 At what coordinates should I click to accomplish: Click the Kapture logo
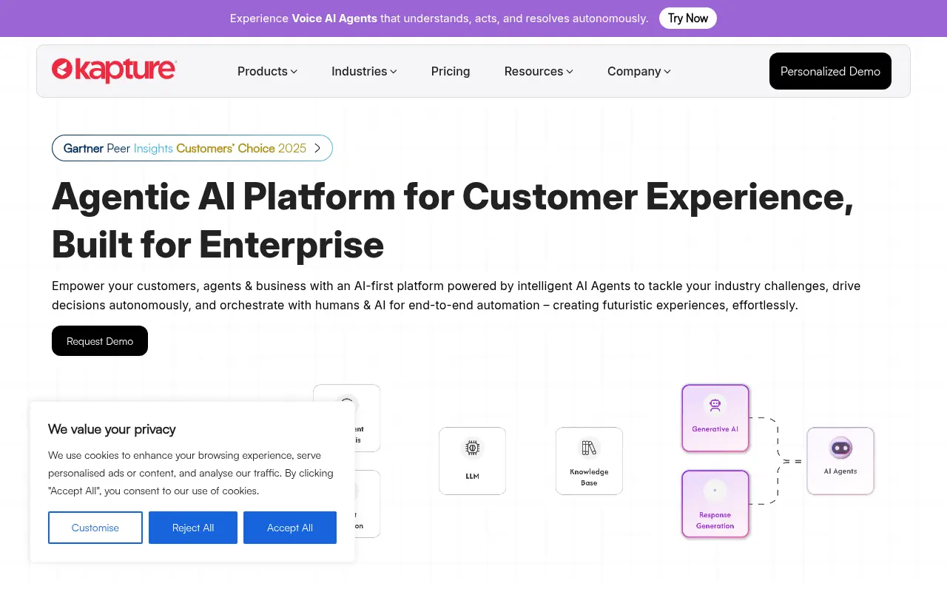114,70
